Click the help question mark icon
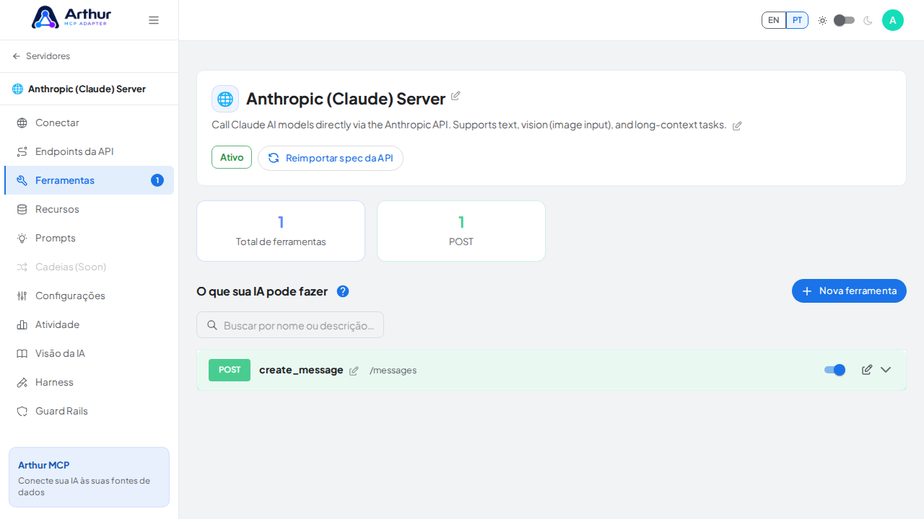Image resolution: width=924 pixels, height=519 pixels. click(x=343, y=291)
